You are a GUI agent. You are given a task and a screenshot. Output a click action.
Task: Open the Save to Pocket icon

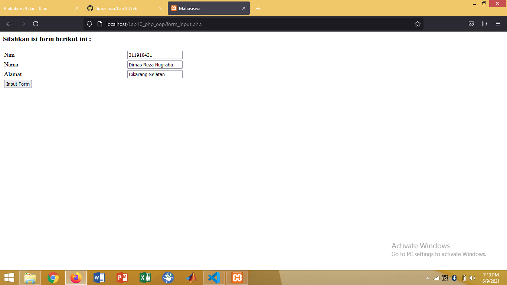coord(471,24)
